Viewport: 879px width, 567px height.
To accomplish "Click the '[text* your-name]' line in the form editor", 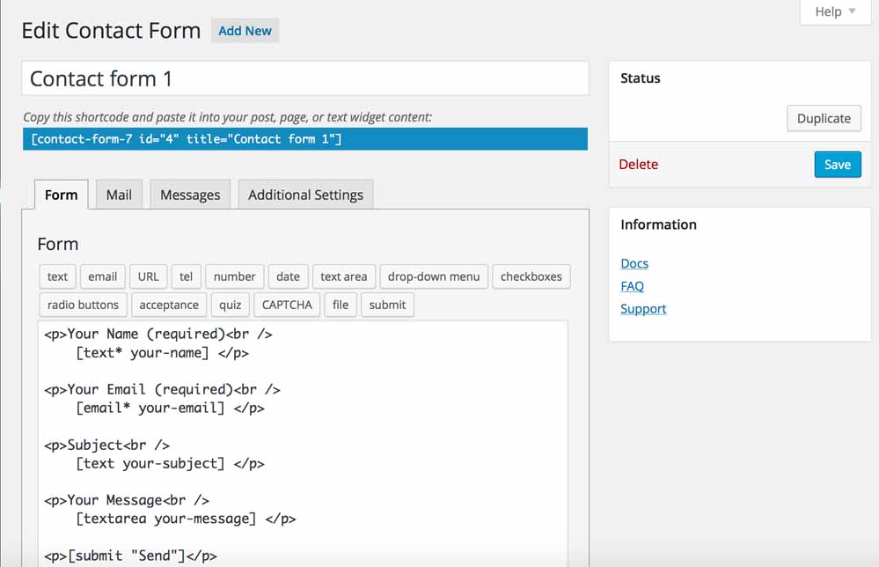I will 162,353.
